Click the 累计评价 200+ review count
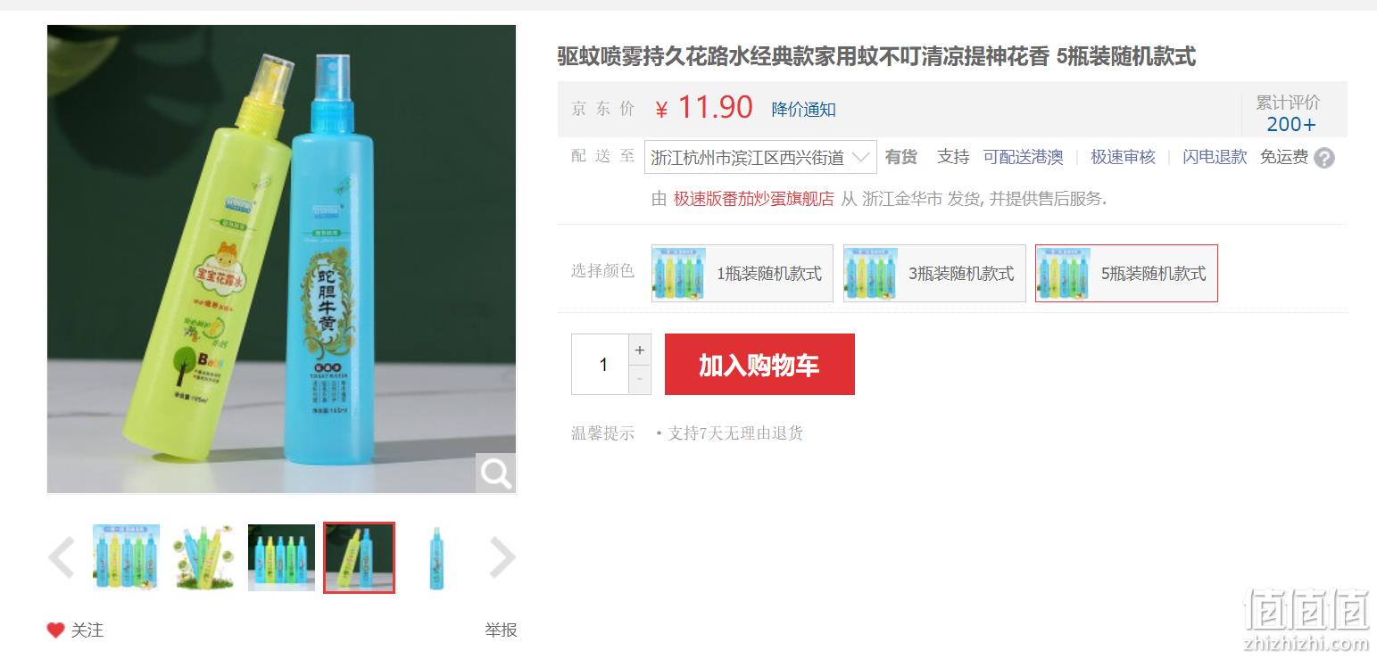The image size is (1377, 659). [x=1290, y=113]
